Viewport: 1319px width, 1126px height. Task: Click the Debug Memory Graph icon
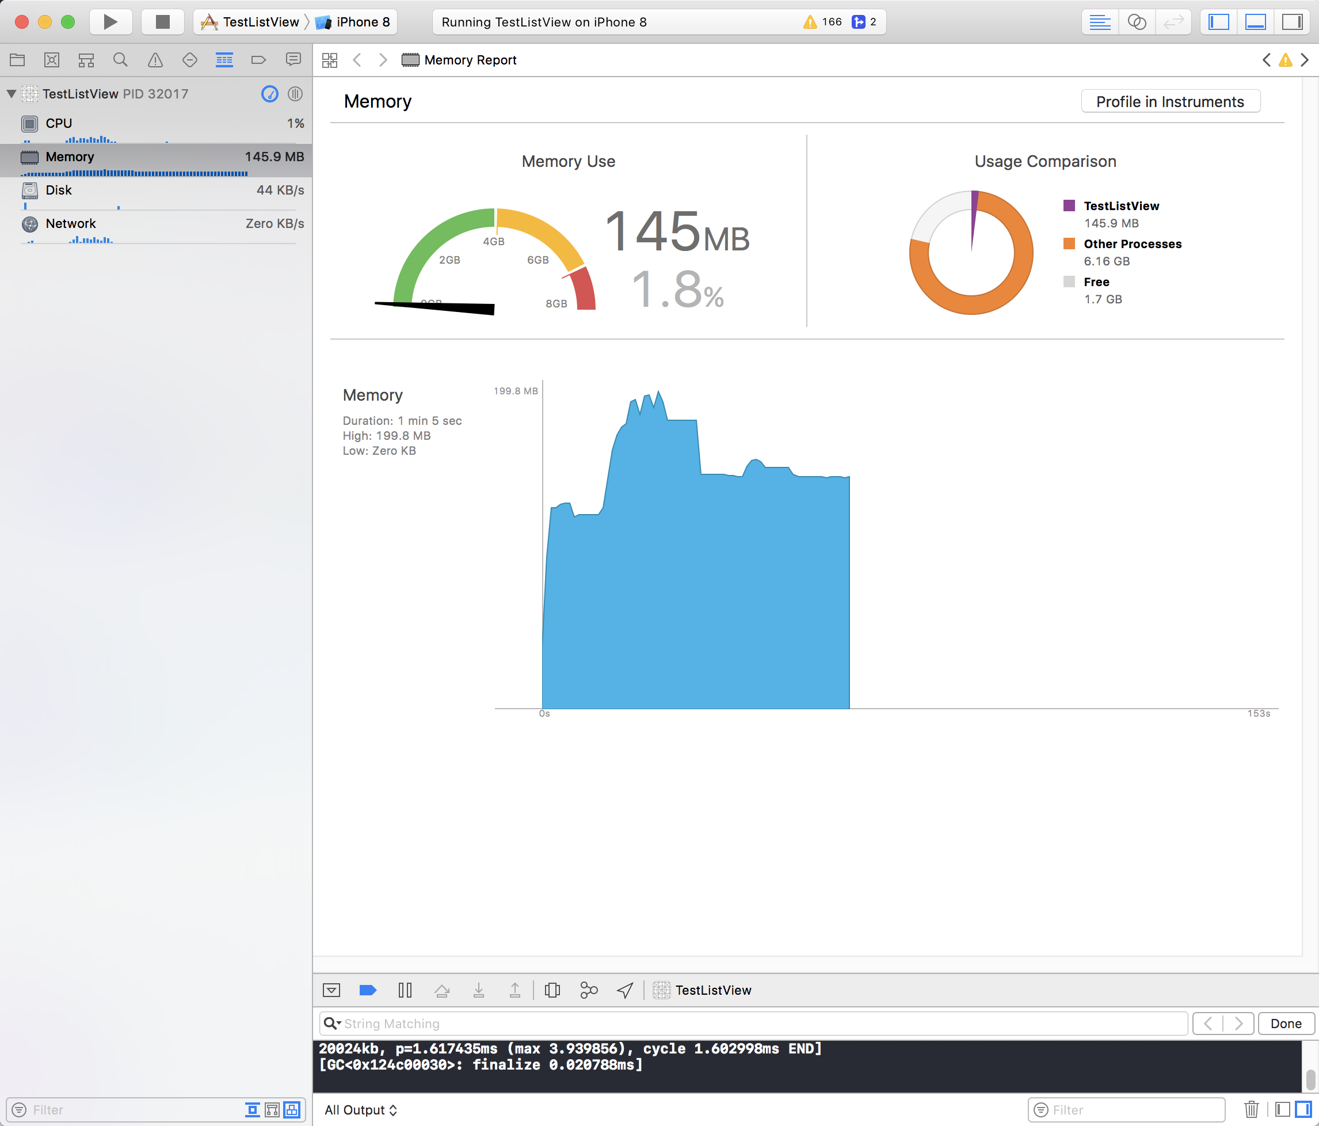pyautogui.click(x=589, y=990)
